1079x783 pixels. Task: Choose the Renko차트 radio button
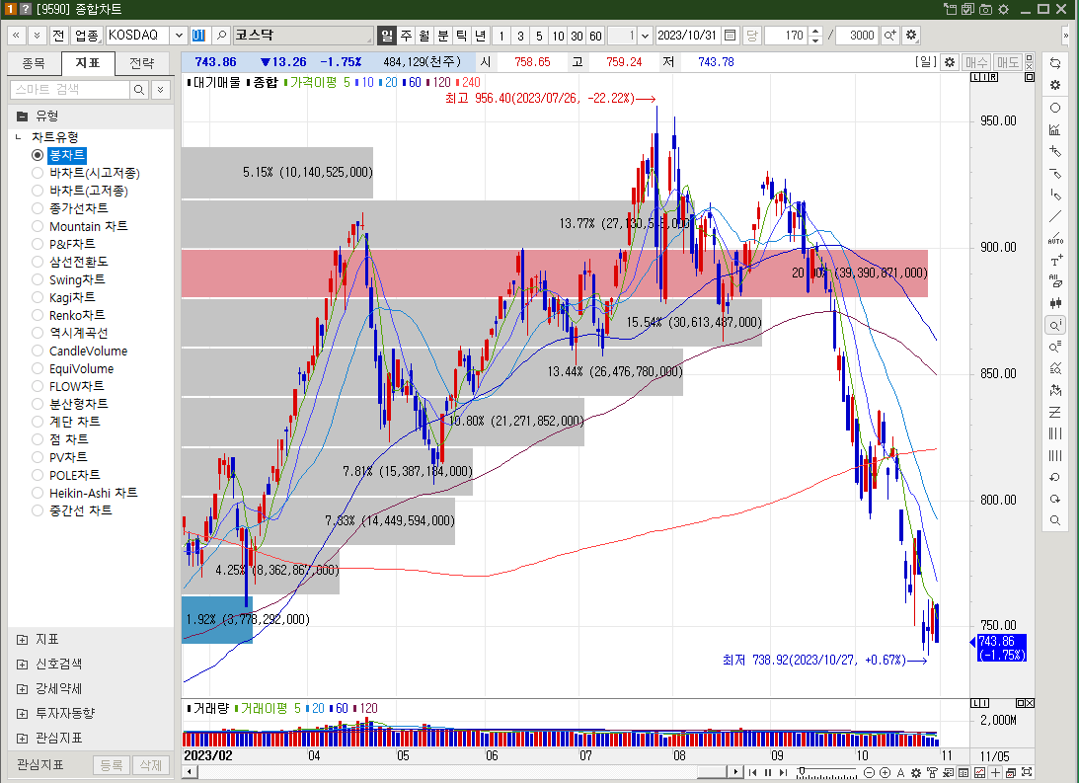pos(38,315)
